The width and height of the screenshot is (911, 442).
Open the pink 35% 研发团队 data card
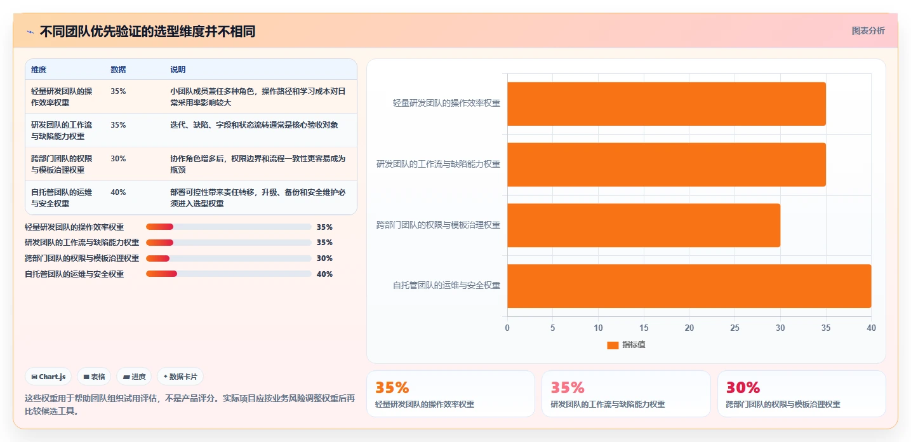point(626,394)
